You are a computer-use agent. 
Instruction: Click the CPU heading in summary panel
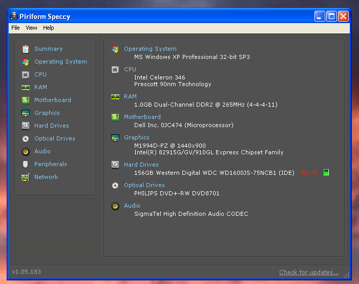130,69
